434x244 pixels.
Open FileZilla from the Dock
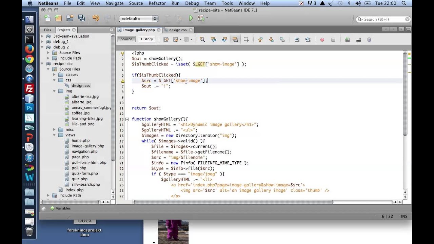[29, 89]
